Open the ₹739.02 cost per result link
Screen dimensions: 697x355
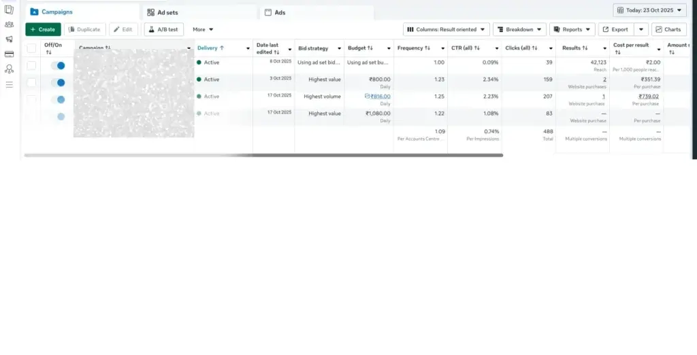[x=645, y=97]
